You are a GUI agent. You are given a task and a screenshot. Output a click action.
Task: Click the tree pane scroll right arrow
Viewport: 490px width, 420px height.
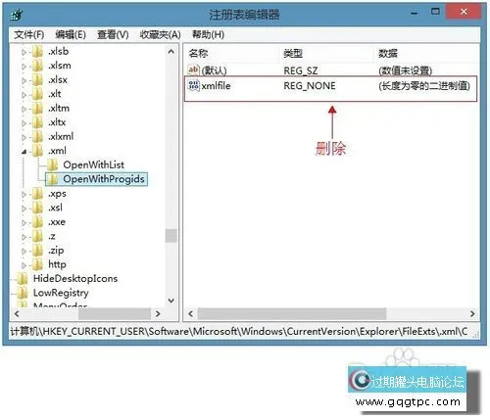pyautogui.click(x=158, y=314)
